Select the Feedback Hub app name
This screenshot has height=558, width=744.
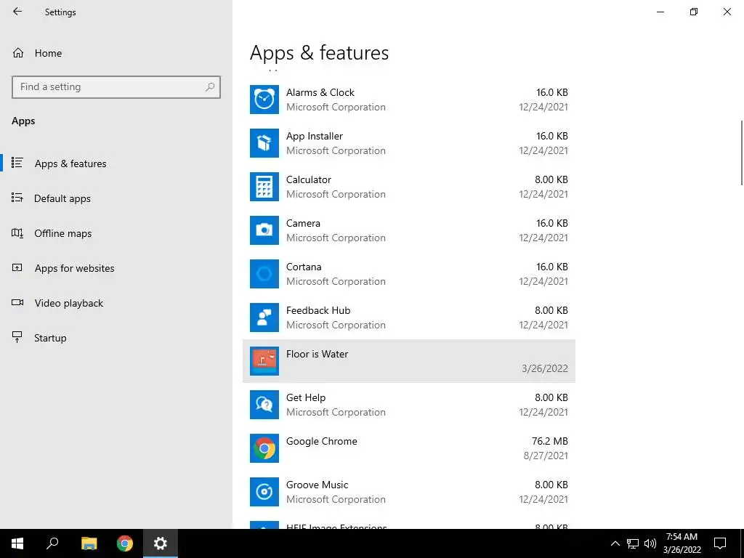point(318,311)
